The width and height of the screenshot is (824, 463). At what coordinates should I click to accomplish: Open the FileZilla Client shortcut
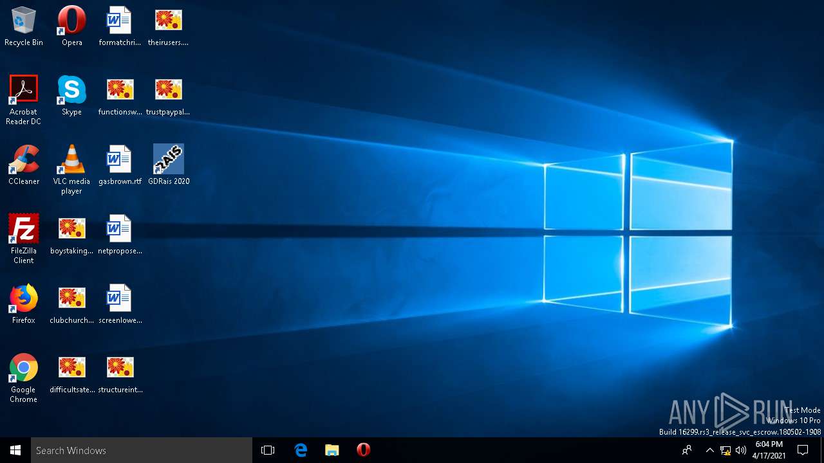pos(24,239)
